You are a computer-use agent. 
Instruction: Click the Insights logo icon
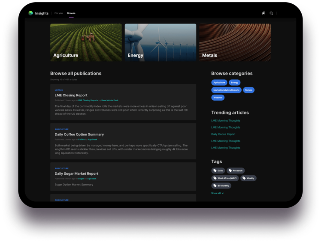click(x=31, y=13)
